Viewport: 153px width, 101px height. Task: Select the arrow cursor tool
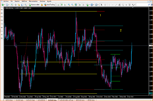pos(102,5)
